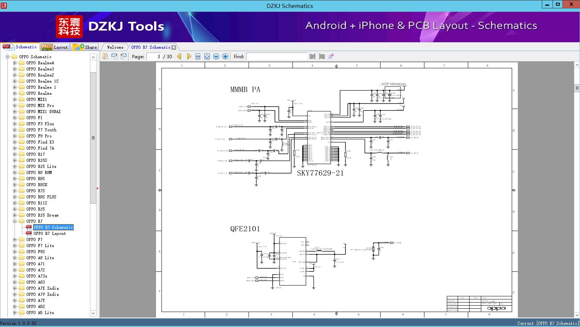This screenshot has height=327, width=580.
Task: Click the folder icon next to OPPO MIX1
Action: tap(22, 99)
